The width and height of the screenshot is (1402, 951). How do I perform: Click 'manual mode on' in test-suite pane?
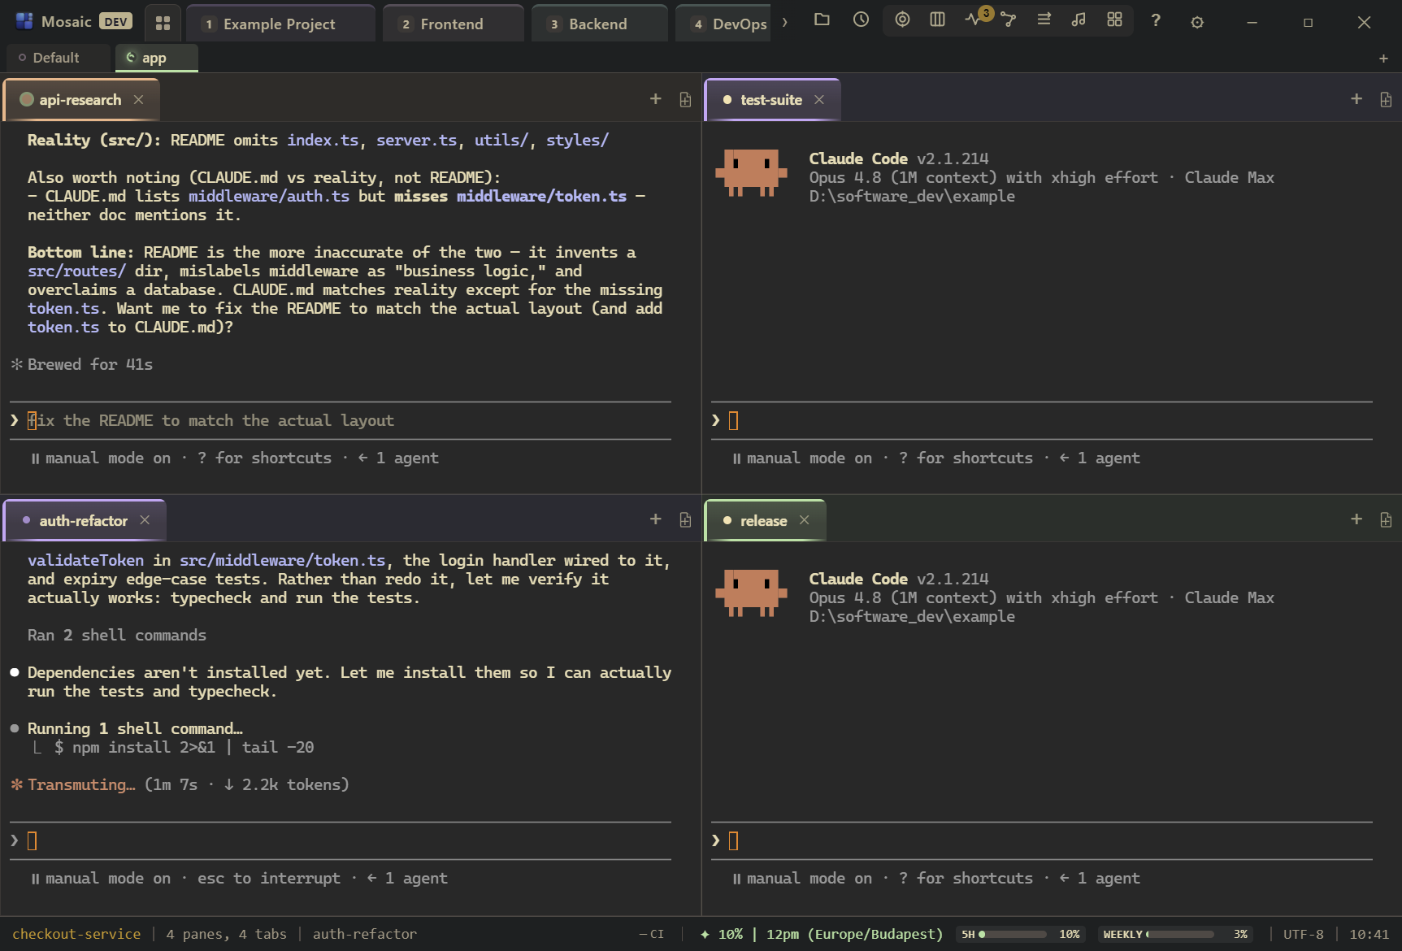[x=810, y=458]
